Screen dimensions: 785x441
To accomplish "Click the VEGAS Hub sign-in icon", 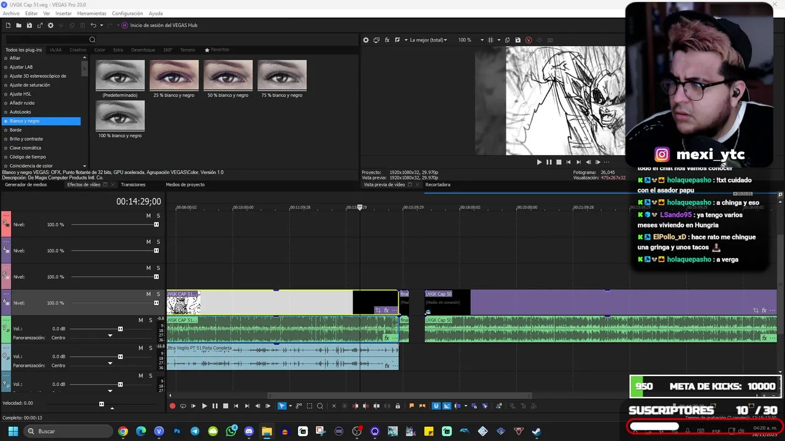I will tap(125, 25).
